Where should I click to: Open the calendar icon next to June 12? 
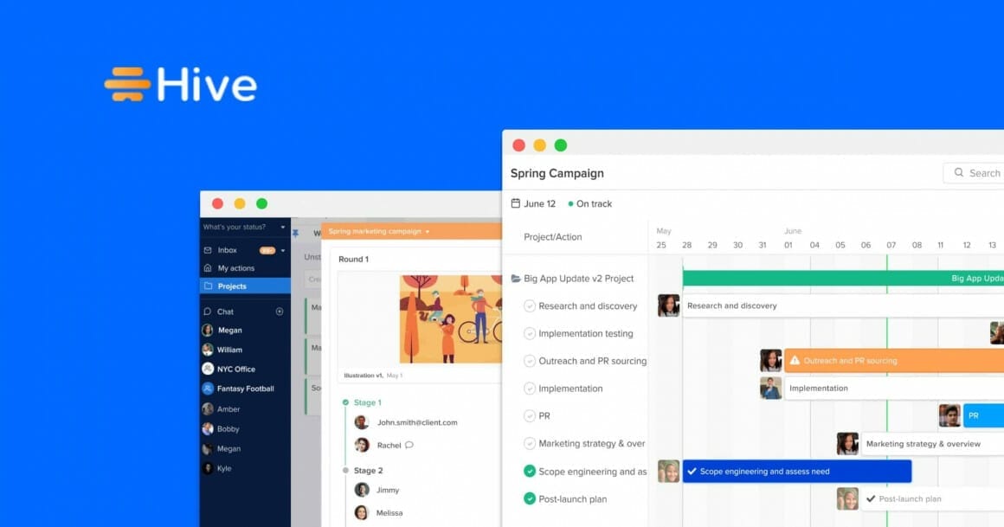point(515,203)
